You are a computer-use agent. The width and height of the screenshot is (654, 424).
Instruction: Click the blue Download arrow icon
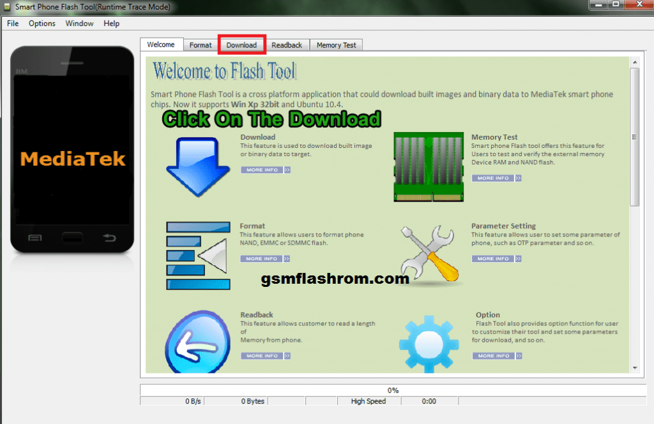(198, 166)
